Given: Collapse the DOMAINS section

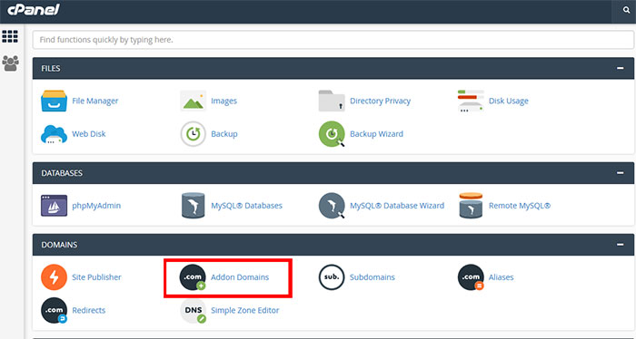Looking at the screenshot, I should pyautogui.click(x=621, y=245).
